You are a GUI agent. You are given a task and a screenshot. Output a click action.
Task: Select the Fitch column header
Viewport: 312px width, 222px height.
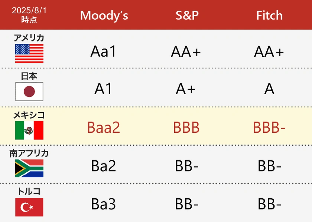click(x=269, y=15)
